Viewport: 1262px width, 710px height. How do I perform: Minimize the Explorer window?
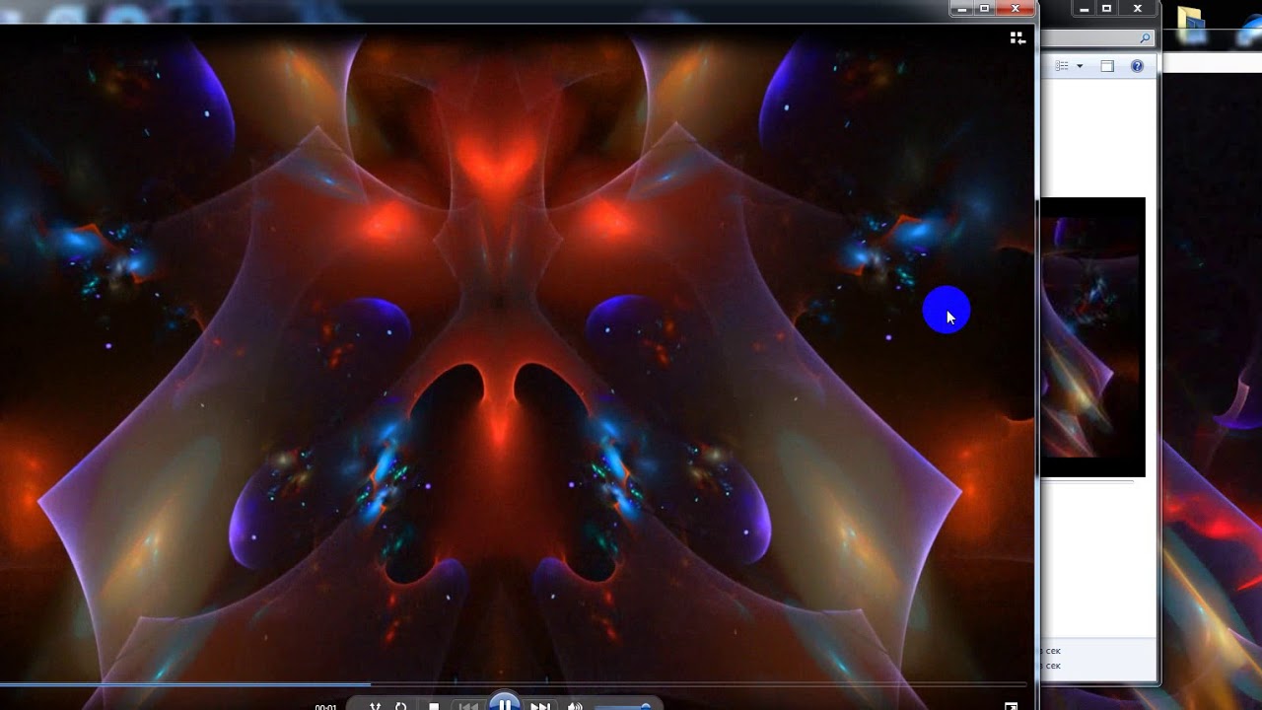pyautogui.click(x=1084, y=9)
